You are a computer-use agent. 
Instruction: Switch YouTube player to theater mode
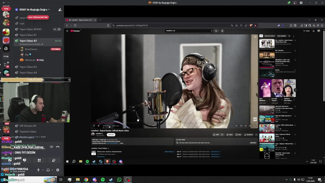tap(250, 126)
